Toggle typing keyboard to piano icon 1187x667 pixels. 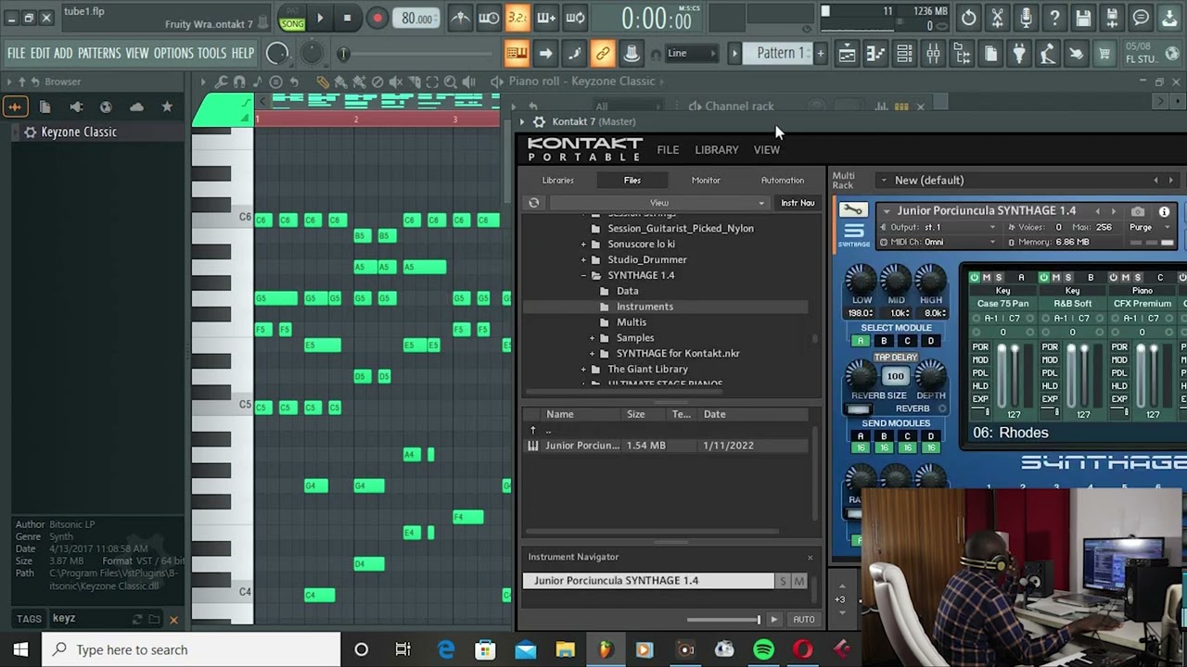click(517, 54)
